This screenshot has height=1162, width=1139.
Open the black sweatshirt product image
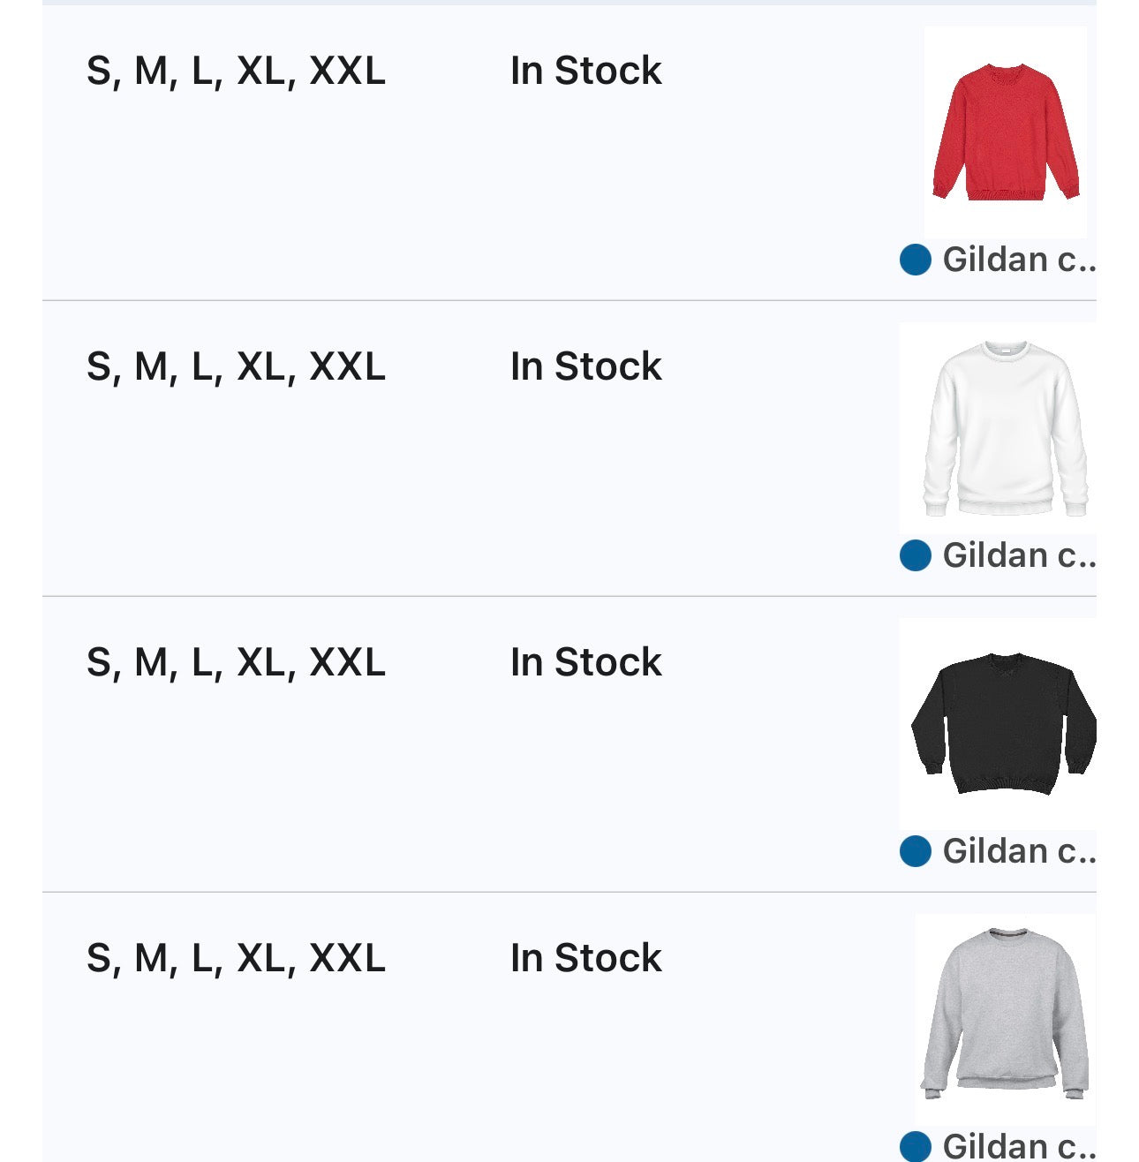[1004, 724]
